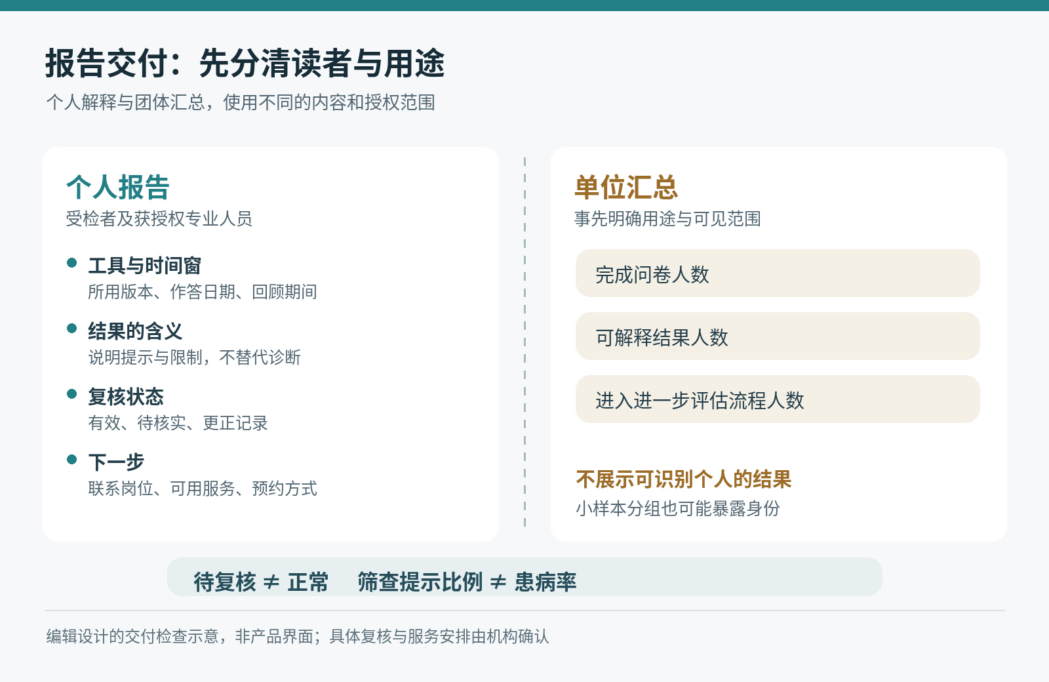The width and height of the screenshot is (1049, 682).
Task: Click the line 联系岗位、可用服务、预约方式
Action: [203, 489]
